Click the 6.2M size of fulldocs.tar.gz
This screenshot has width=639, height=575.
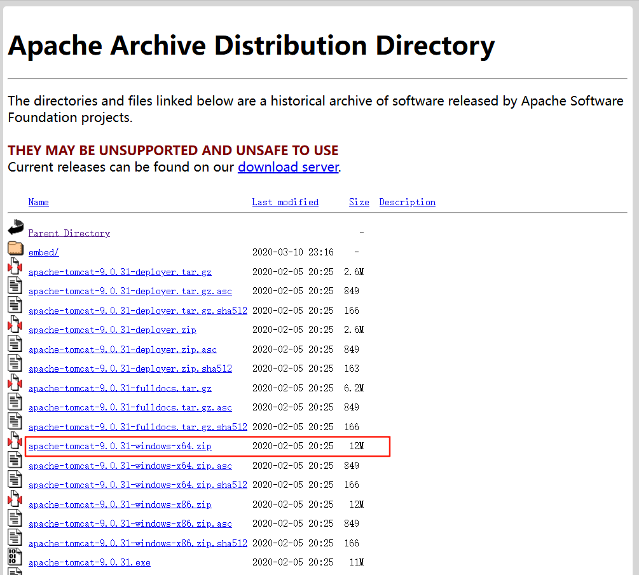(354, 388)
